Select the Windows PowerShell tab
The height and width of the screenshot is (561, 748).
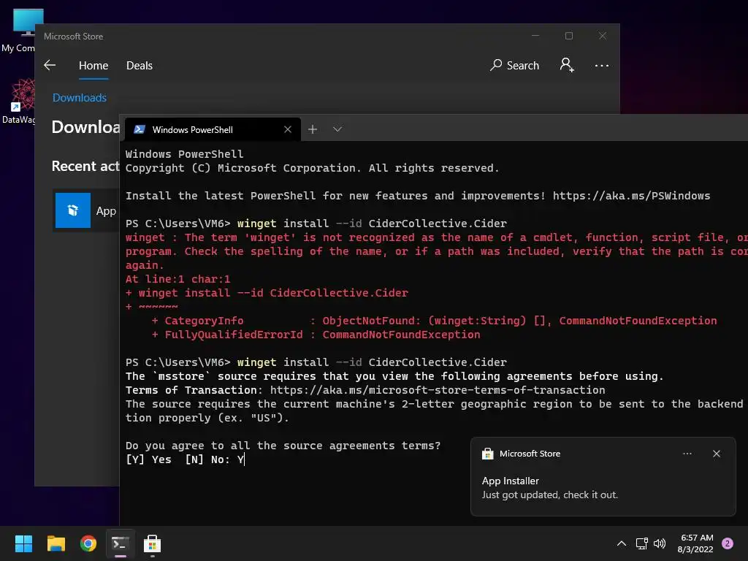(x=213, y=130)
